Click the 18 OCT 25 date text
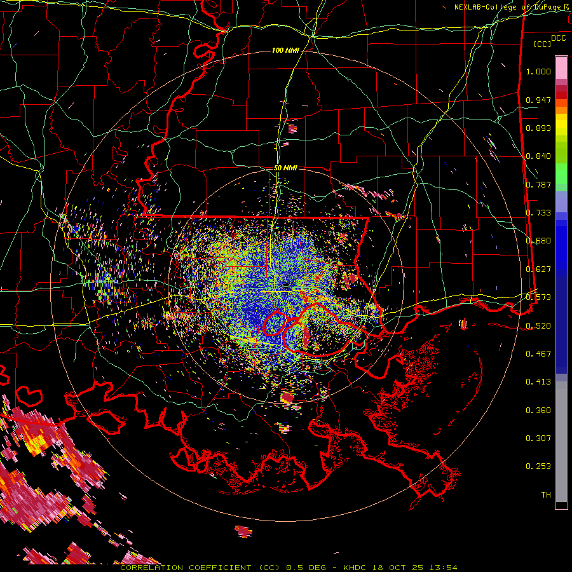Image resolution: width=572 pixels, height=572 pixels. [x=398, y=568]
